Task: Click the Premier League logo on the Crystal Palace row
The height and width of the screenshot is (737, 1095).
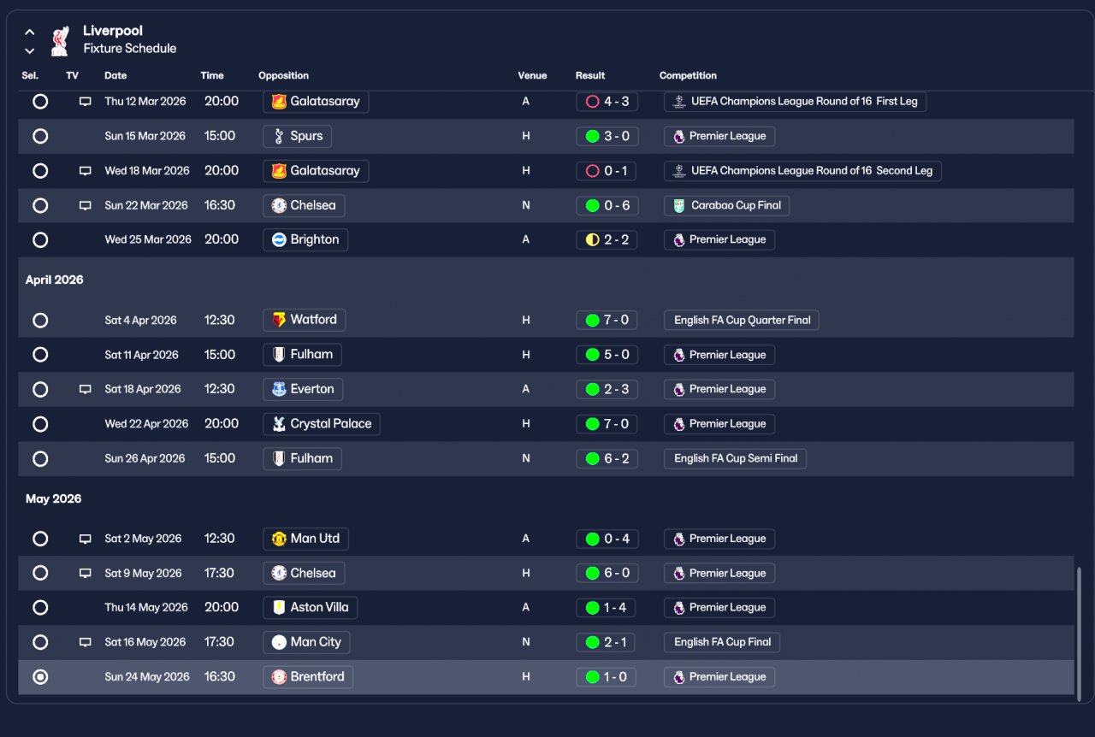Action: click(x=679, y=424)
